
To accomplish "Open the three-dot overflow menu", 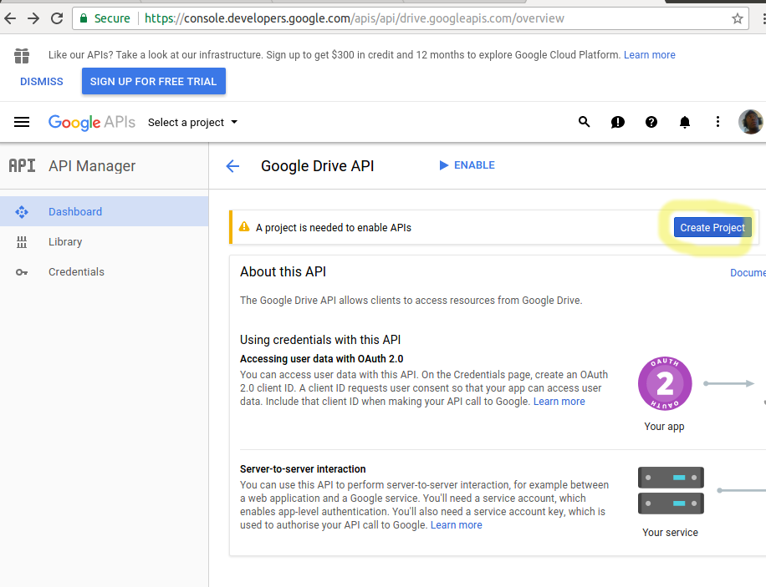I will (717, 122).
